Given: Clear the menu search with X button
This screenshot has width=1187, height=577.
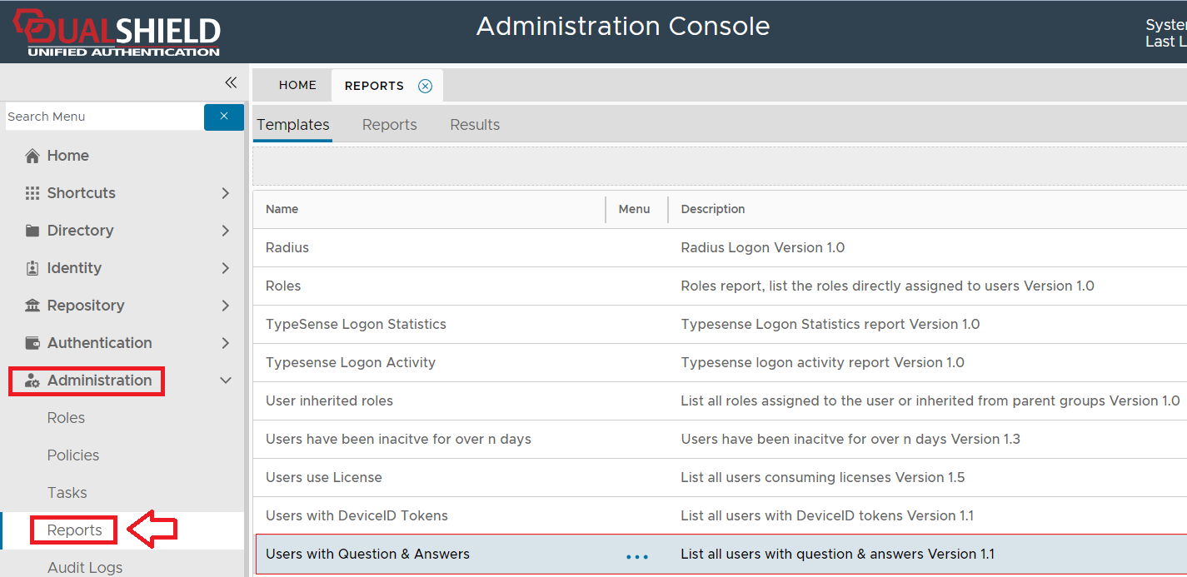Looking at the screenshot, I should point(223,117).
